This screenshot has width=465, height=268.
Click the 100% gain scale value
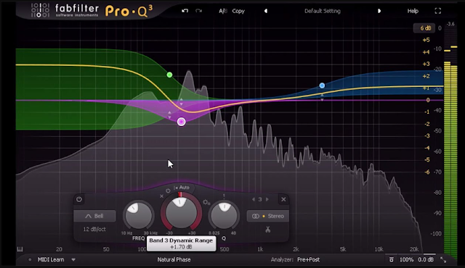coord(406,259)
